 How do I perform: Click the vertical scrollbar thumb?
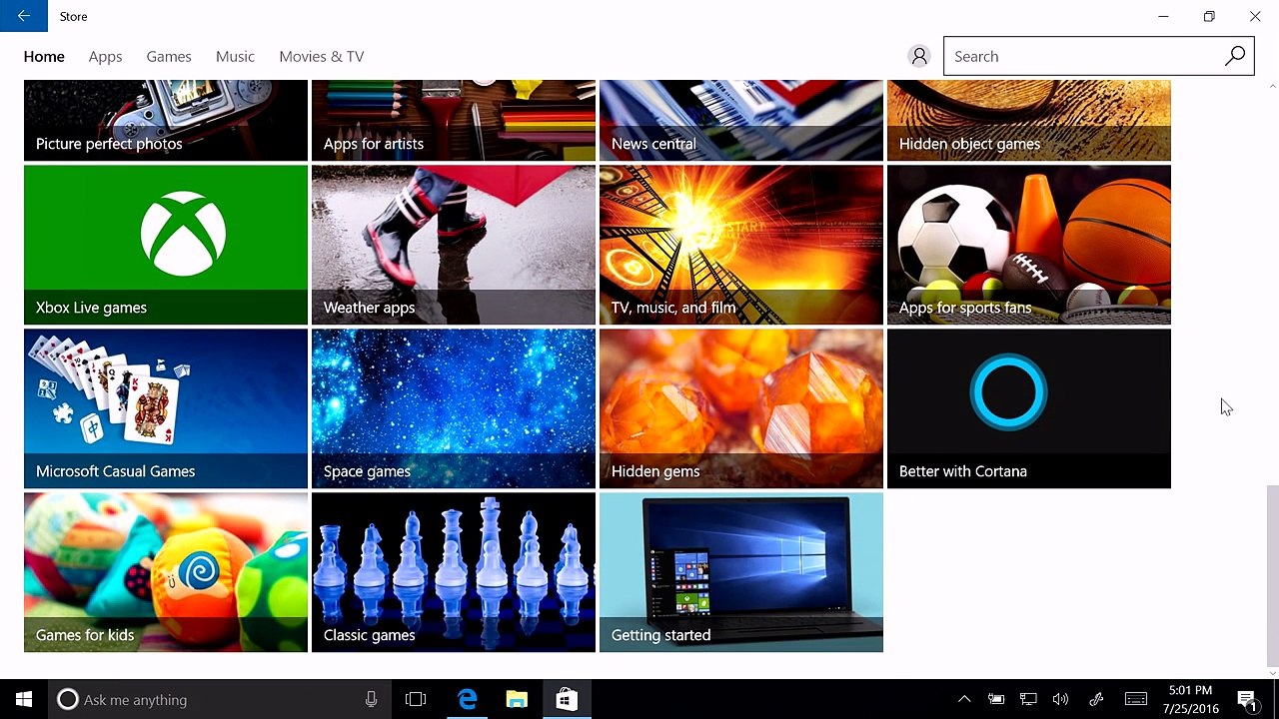[x=1272, y=574]
